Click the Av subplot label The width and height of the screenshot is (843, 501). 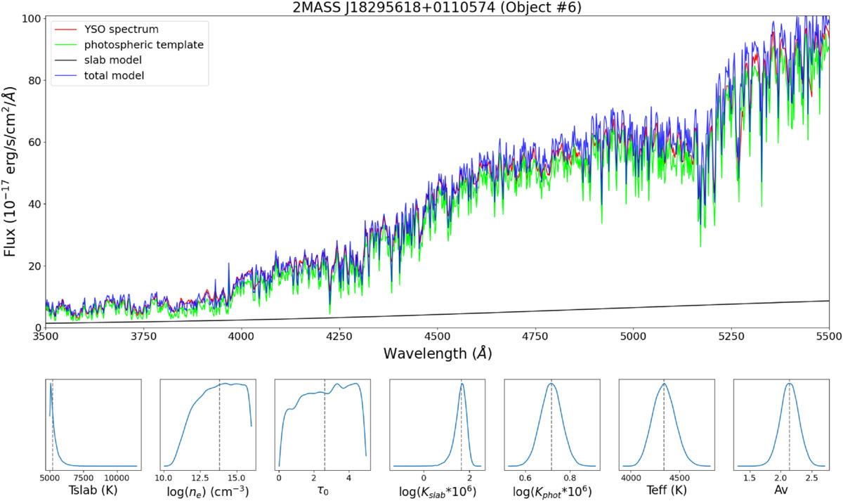(x=781, y=491)
